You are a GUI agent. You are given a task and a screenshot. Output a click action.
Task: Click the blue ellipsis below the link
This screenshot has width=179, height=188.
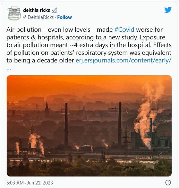[x=9, y=69]
